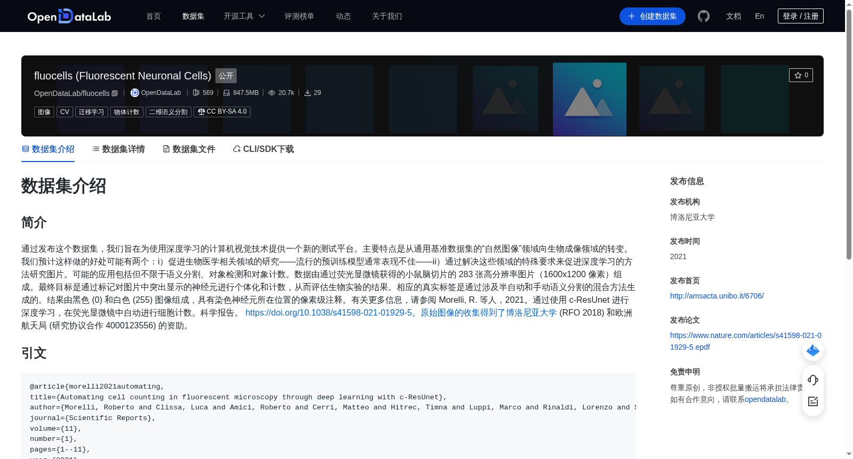The height and width of the screenshot is (459, 853).
Task: Click the CC BY-SA 4.0 license tag
Action: [x=222, y=111]
